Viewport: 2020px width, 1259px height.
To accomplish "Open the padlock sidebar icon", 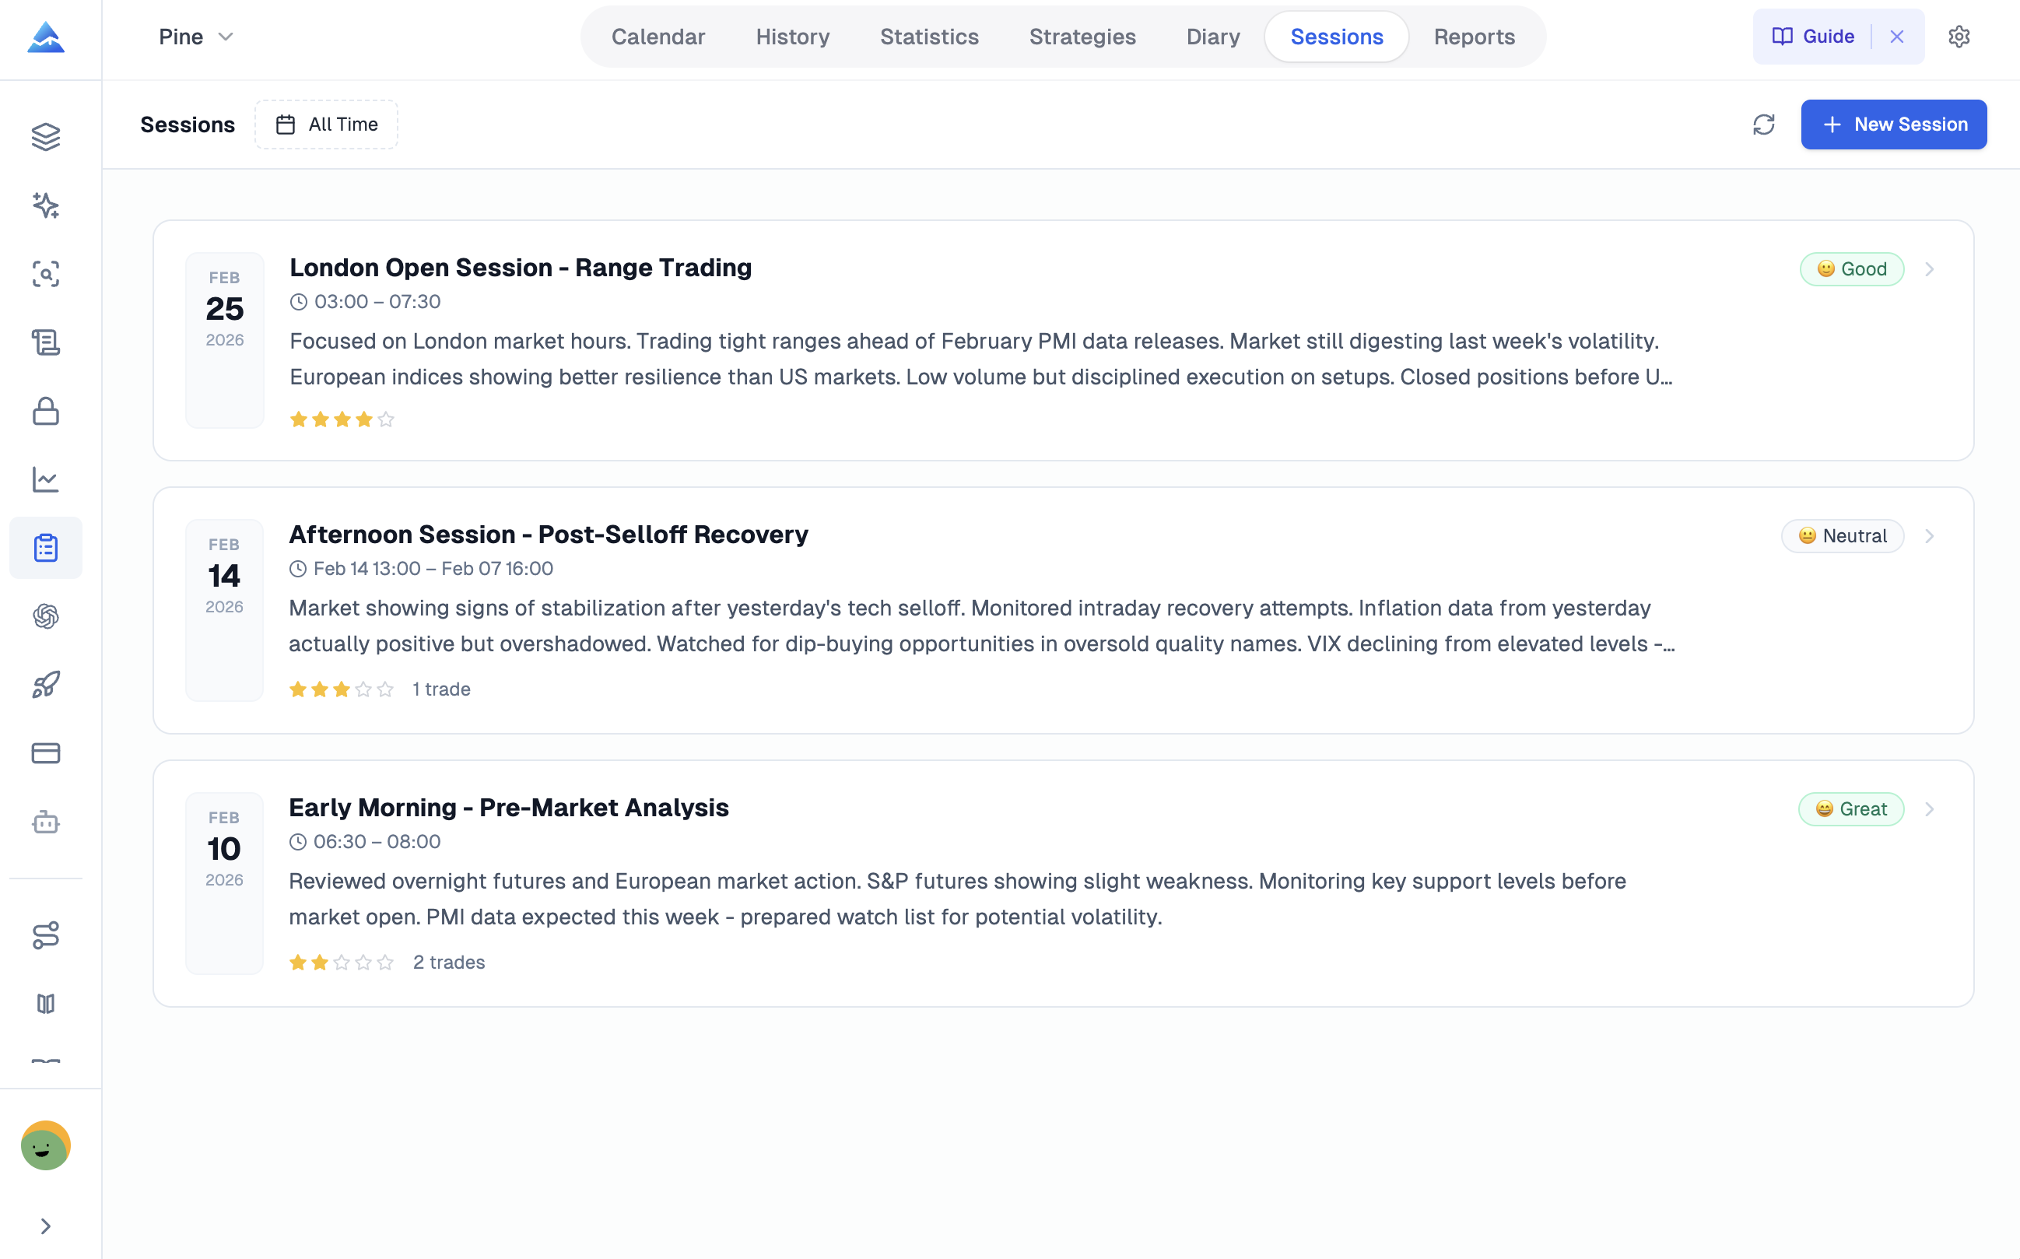I will pyautogui.click(x=46, y=412).
